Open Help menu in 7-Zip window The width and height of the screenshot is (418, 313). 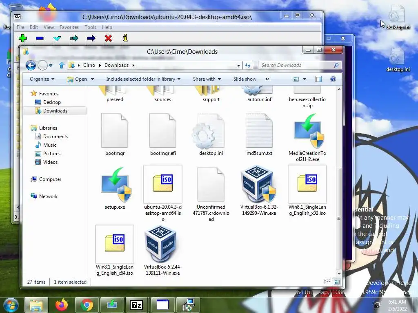pos(107,27)
